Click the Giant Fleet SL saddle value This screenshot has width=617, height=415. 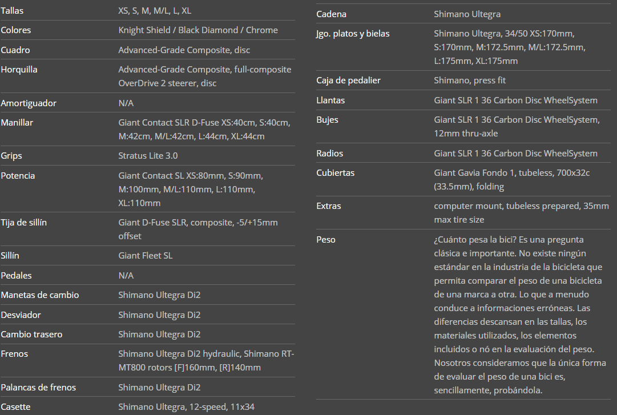pyautogui.click(x=145, y=256)
